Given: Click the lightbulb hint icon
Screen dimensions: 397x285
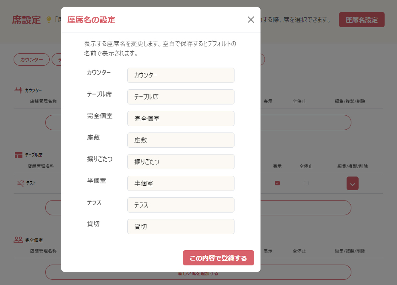Looking at the screenshot, I should click(x=49, y=20).
